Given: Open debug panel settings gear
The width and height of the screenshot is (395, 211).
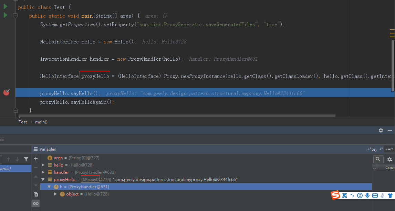Looking at the screenshot, I should point(381,130).
